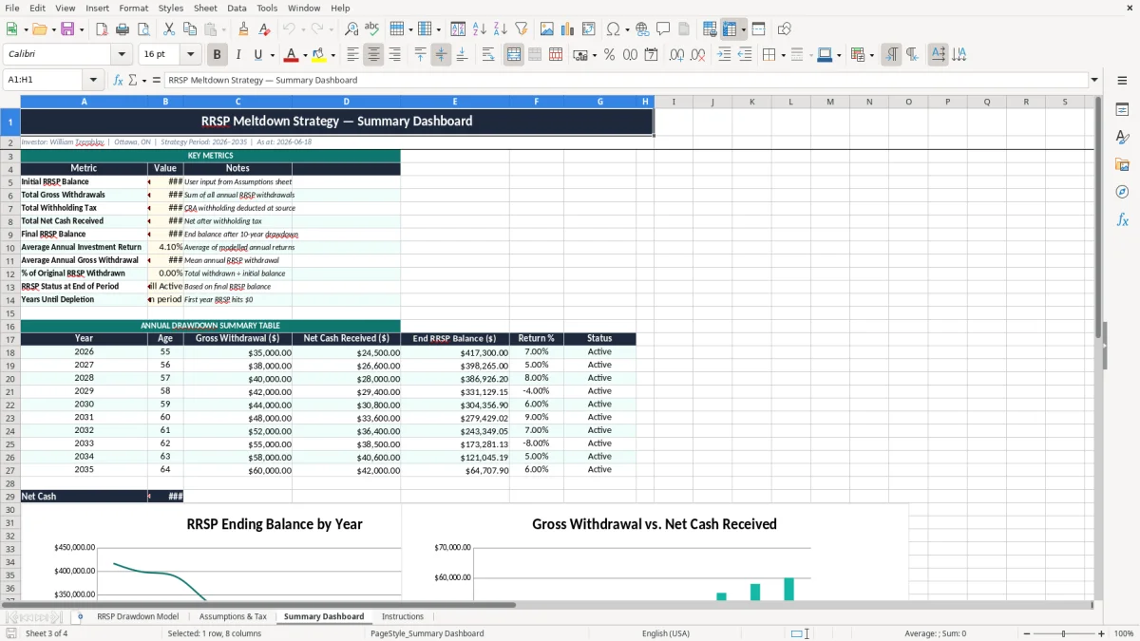
Task: Switch to Assumptions & Tax tab
Action: point(233,616)
